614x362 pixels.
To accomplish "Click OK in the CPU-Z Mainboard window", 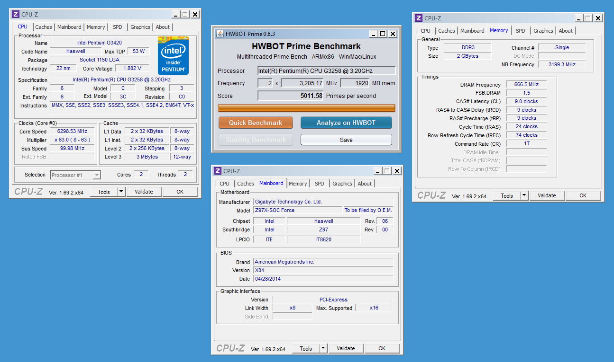I will click(382, 348).
